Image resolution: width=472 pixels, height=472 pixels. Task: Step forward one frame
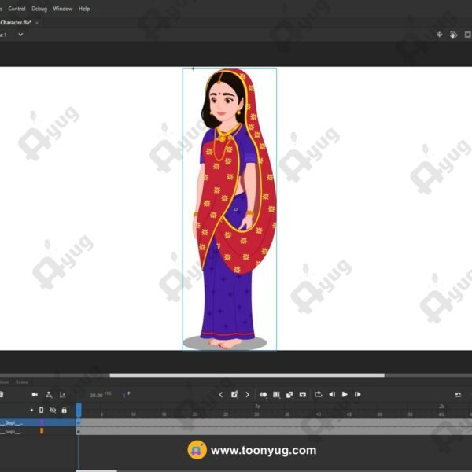pos(358,394)
